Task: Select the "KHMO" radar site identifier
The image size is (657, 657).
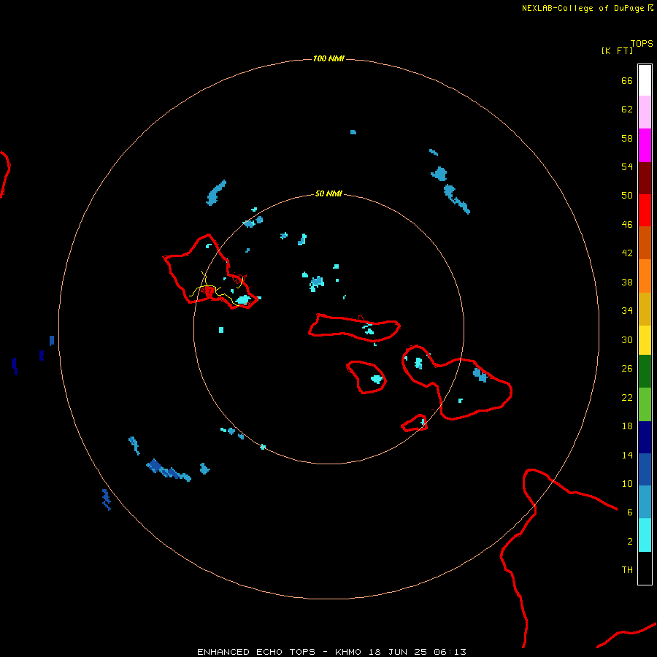Action: pyautogui.click(x=347, y=652)
